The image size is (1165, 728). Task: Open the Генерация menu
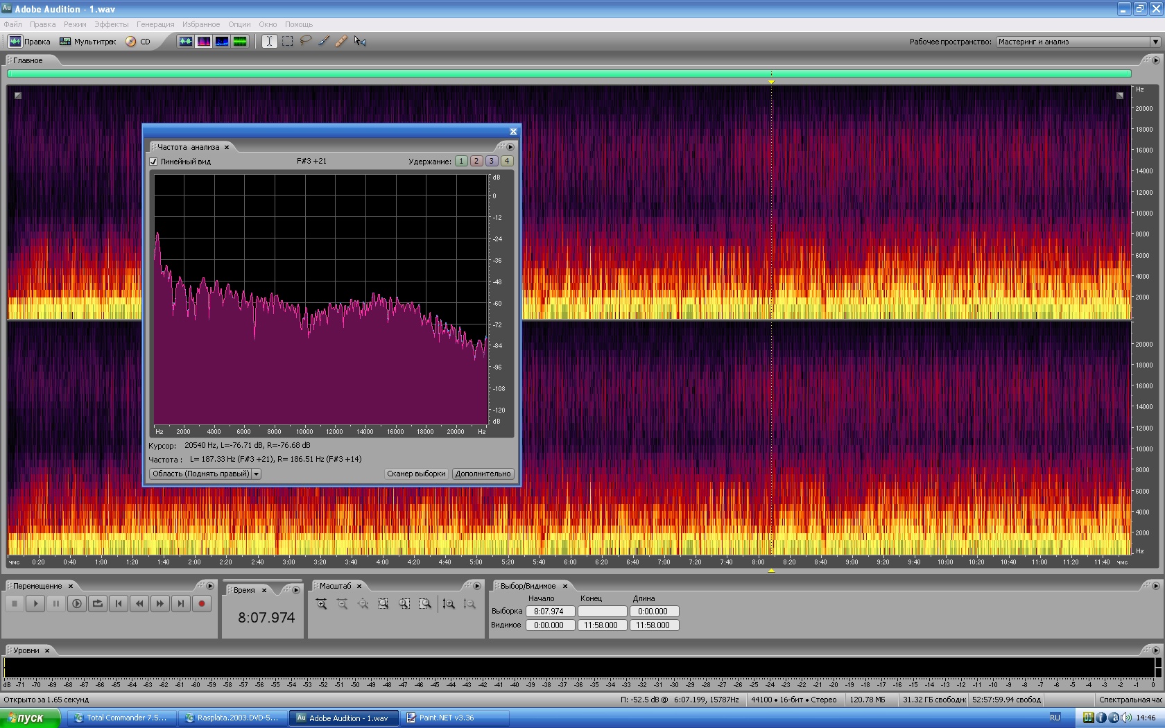click(x=155, y=24)
